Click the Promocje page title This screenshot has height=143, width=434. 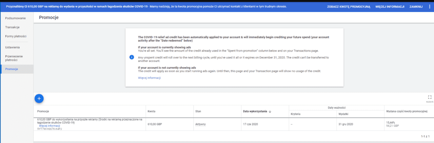[x=49, y=18]
